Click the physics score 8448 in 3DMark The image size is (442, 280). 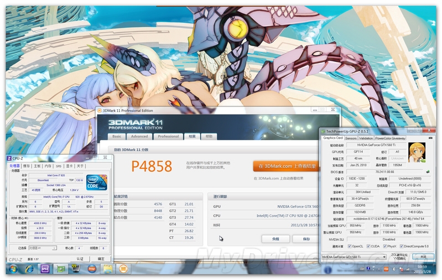coord(158,211)
